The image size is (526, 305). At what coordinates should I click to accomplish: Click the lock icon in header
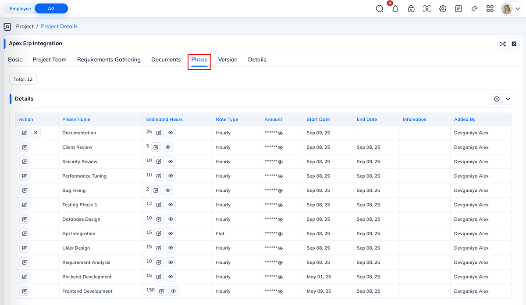click(411, 9)
